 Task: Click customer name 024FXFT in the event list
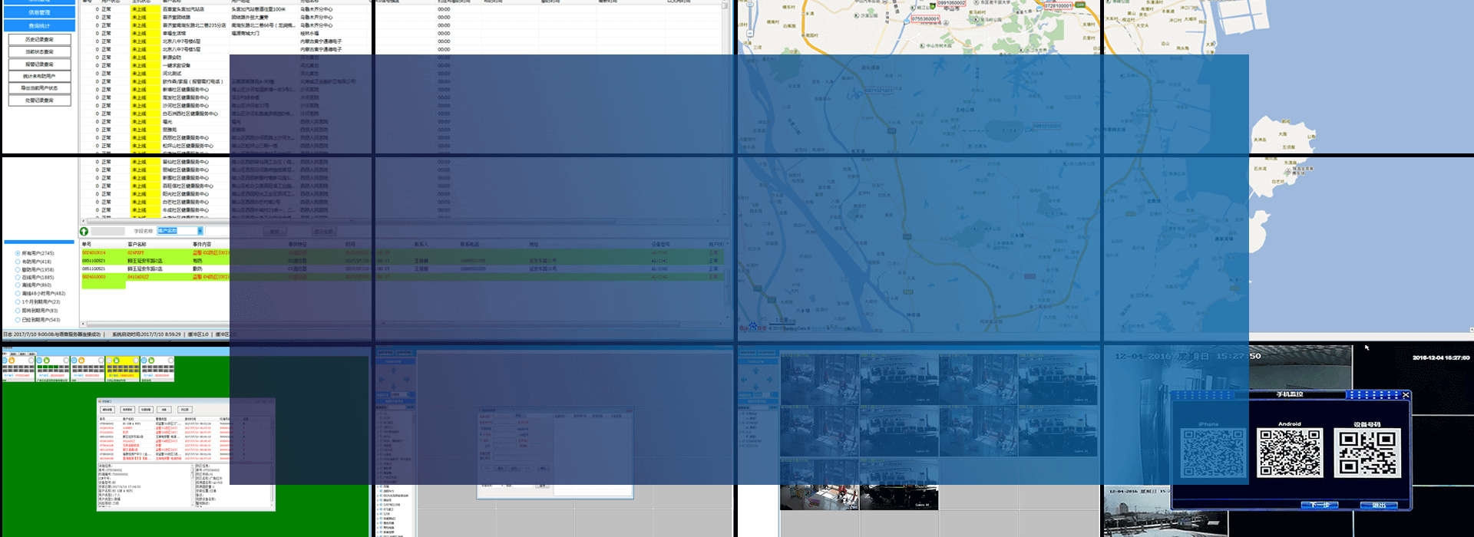click(135, 252)
